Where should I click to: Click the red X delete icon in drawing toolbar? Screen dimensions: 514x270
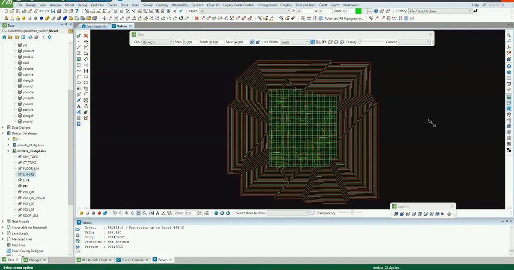[x=86, y=36]
